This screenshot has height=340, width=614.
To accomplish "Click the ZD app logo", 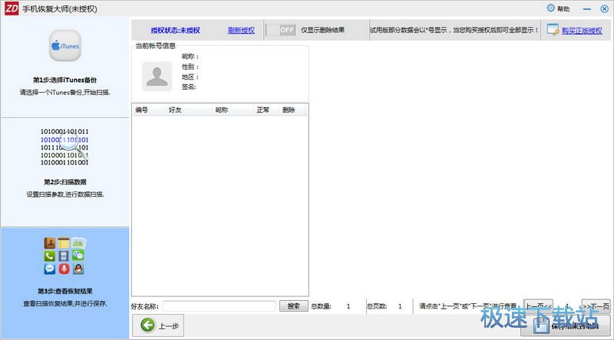I will pos(12,8).
